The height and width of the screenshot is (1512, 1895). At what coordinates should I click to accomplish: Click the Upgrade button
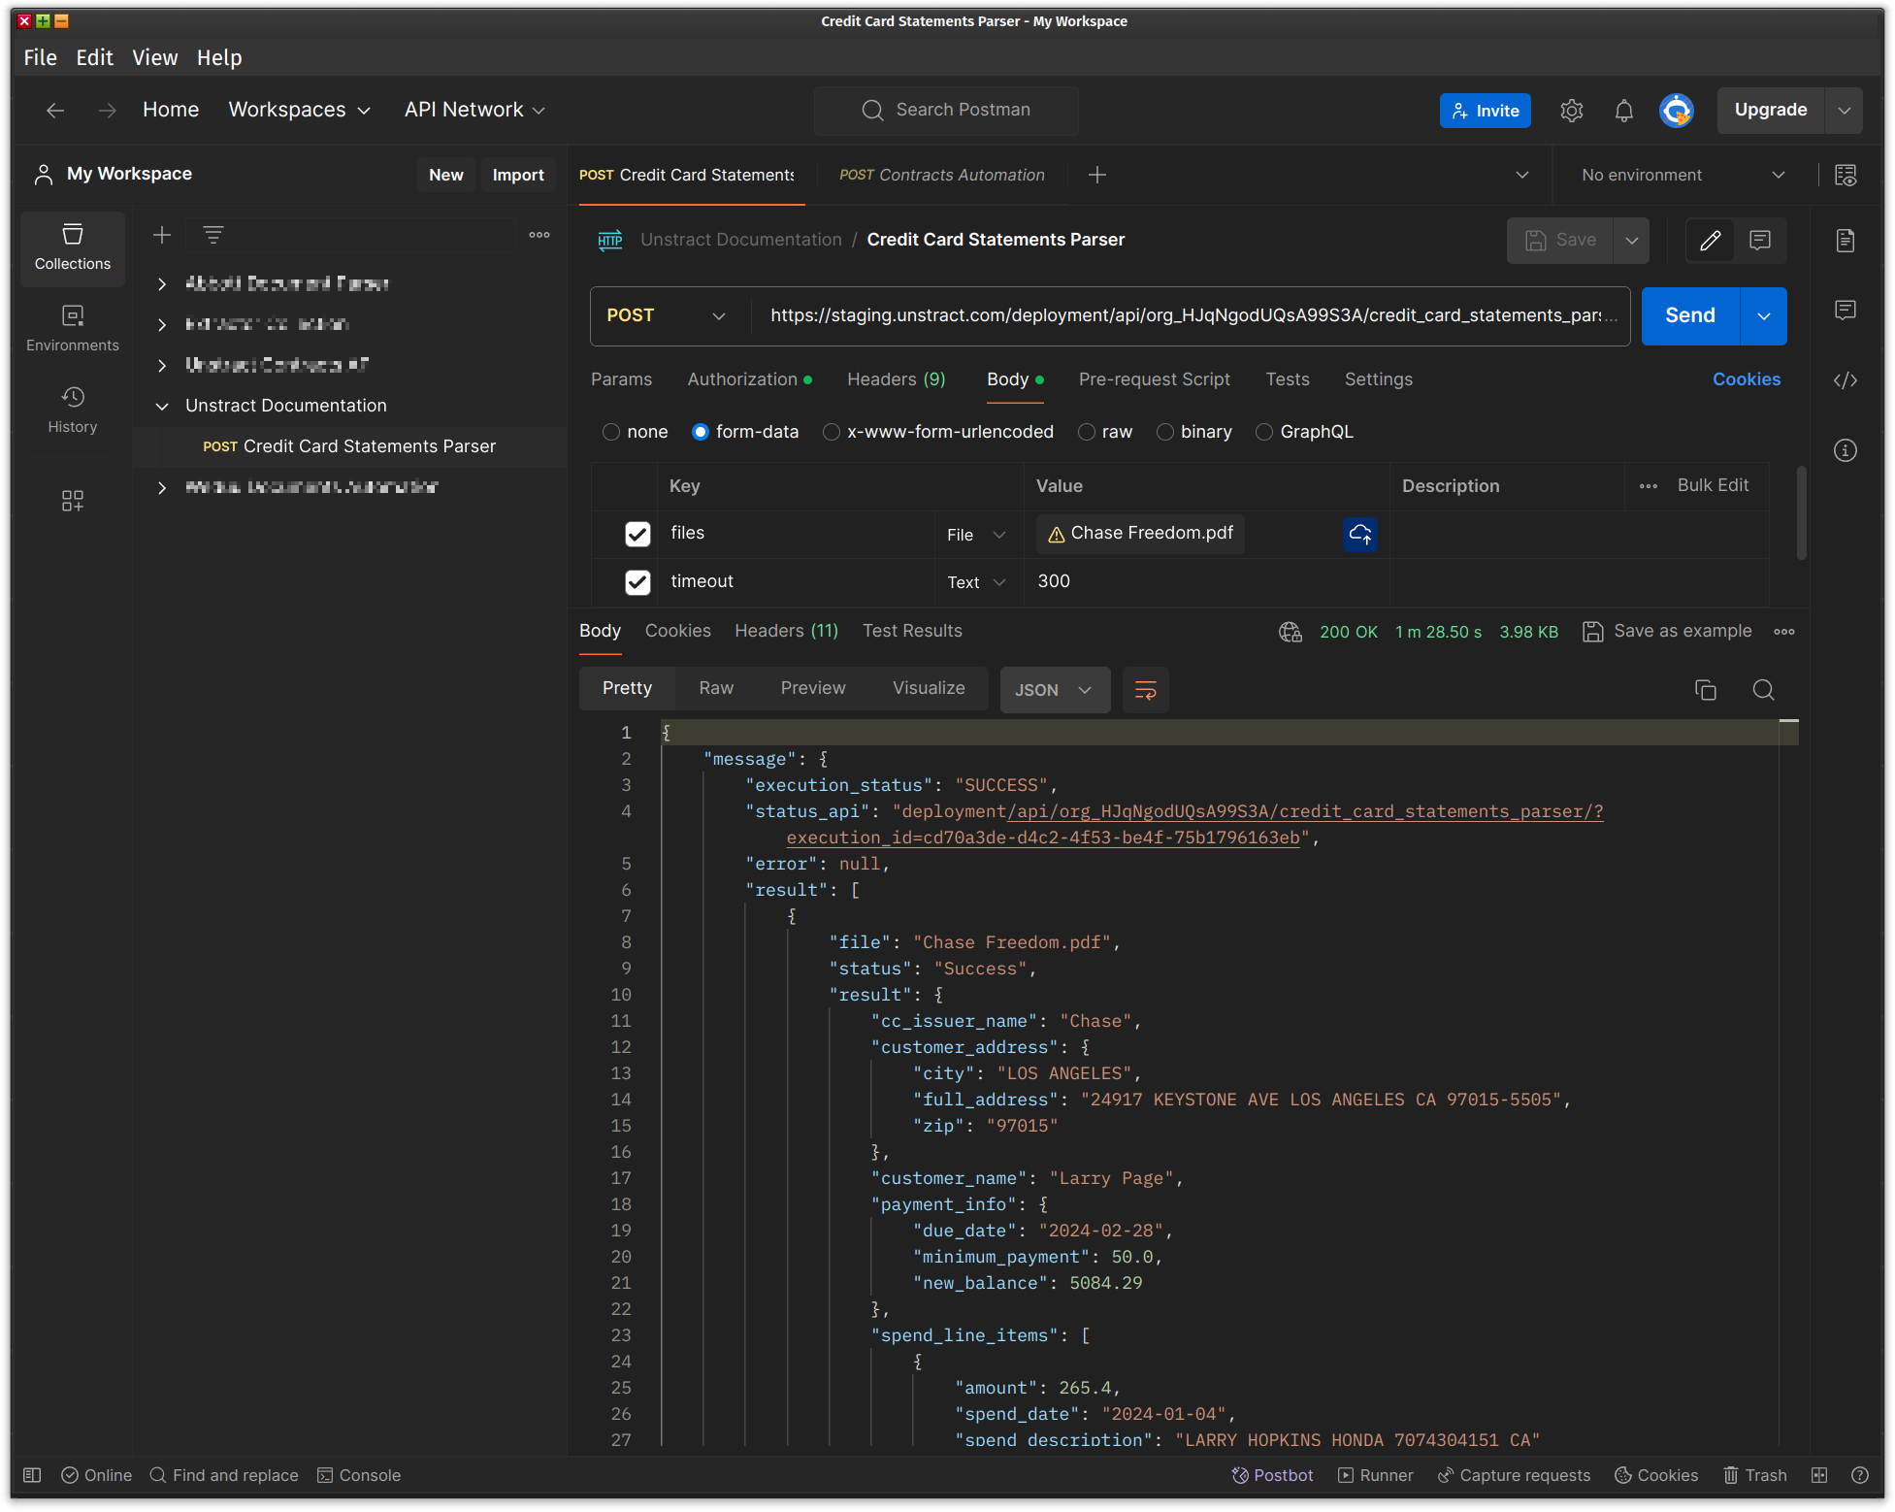[x=1770, y=111]
